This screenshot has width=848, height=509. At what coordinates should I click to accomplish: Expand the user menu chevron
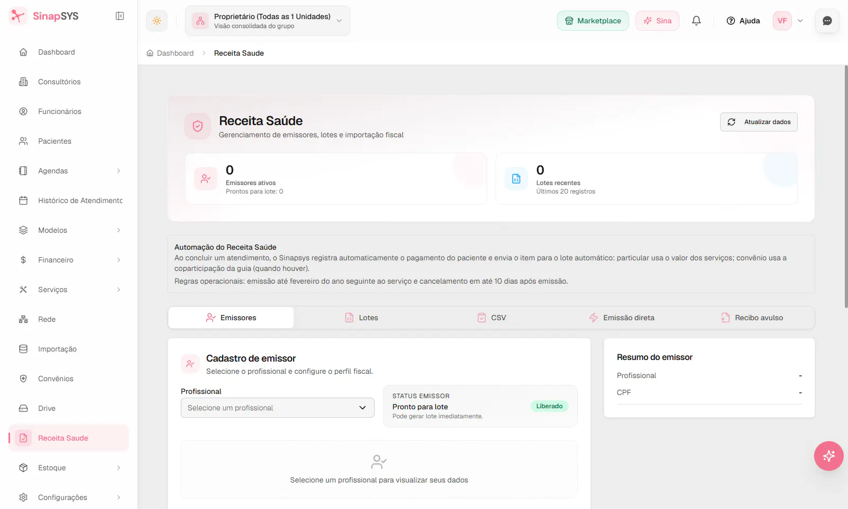[x=800, y=21]
